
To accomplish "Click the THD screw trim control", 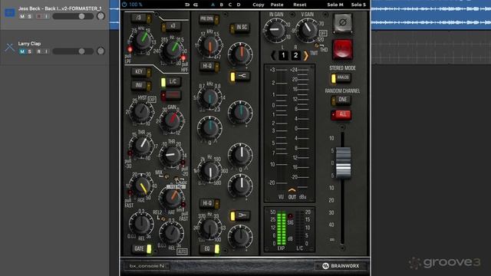I will click(317, 46).
